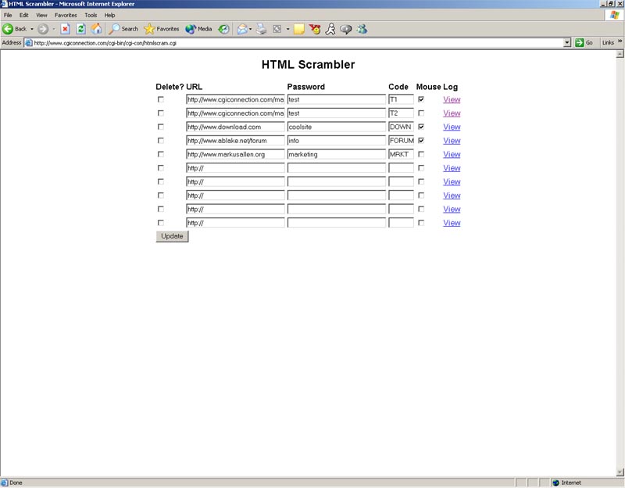Open the MSN Messenger people icon
This screenshot has width=625, height=488.
click(x=362, y=29)
